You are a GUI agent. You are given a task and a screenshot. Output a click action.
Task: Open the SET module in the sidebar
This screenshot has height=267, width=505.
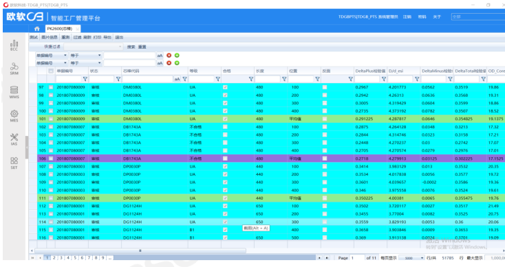[14, 163]
